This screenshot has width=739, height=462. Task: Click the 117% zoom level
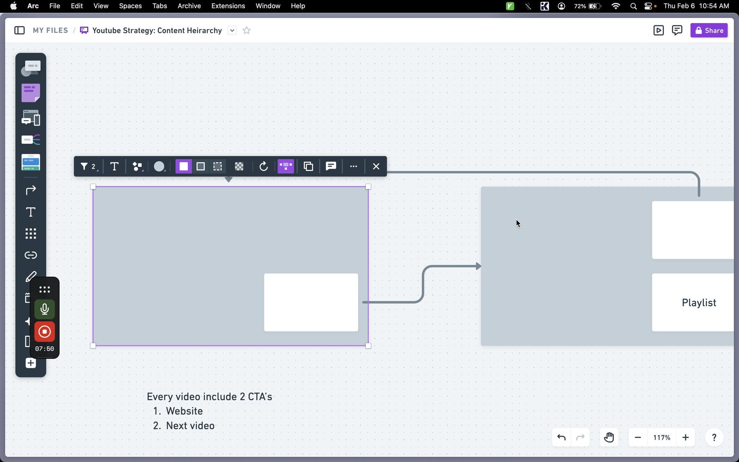661,438
